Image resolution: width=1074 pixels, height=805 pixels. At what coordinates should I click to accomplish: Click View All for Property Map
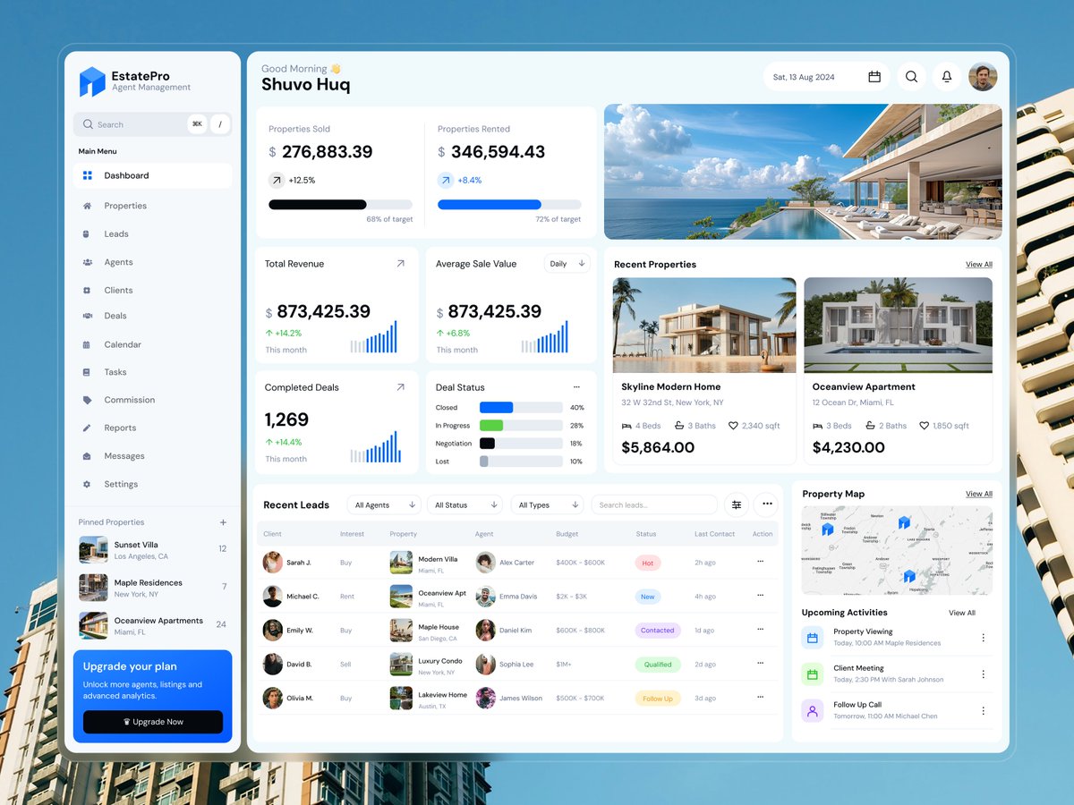(979, 494)
